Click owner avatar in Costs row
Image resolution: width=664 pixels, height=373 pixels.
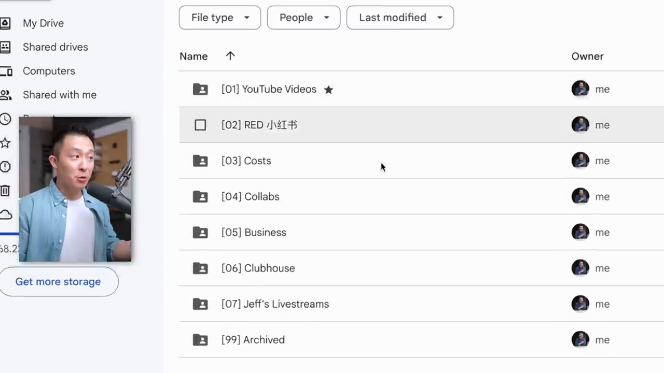coord(580,161)
